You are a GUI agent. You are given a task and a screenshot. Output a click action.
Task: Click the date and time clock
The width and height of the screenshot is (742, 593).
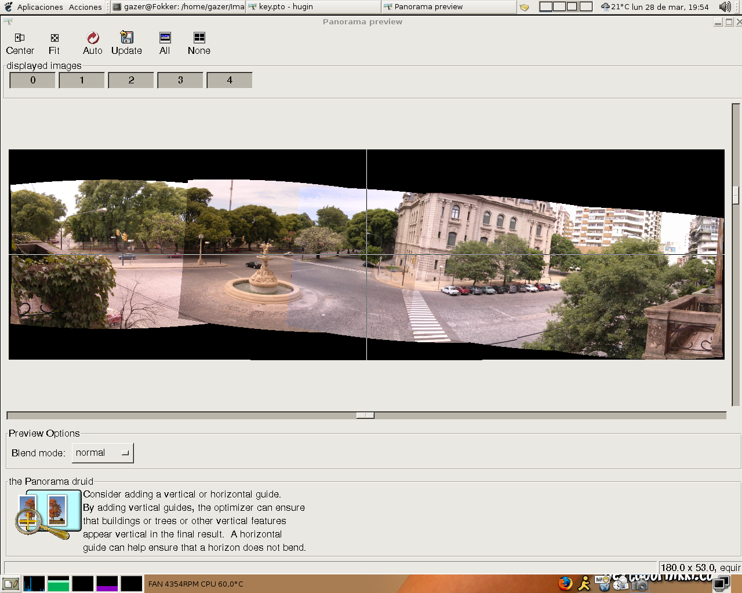[670, 7]
